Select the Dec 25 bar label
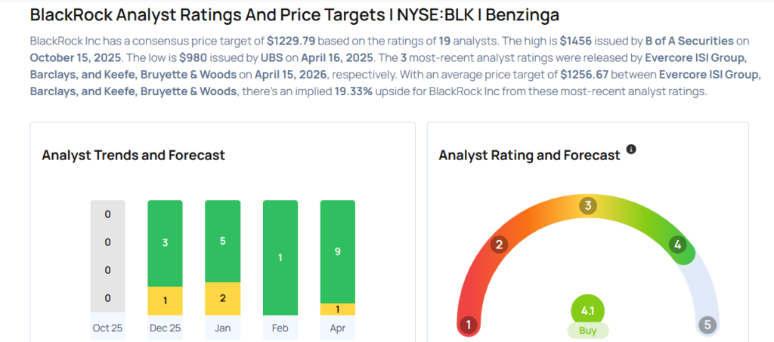Image resolution: width=774 pixels, height=342 pixels. click(x=165, y=328)
